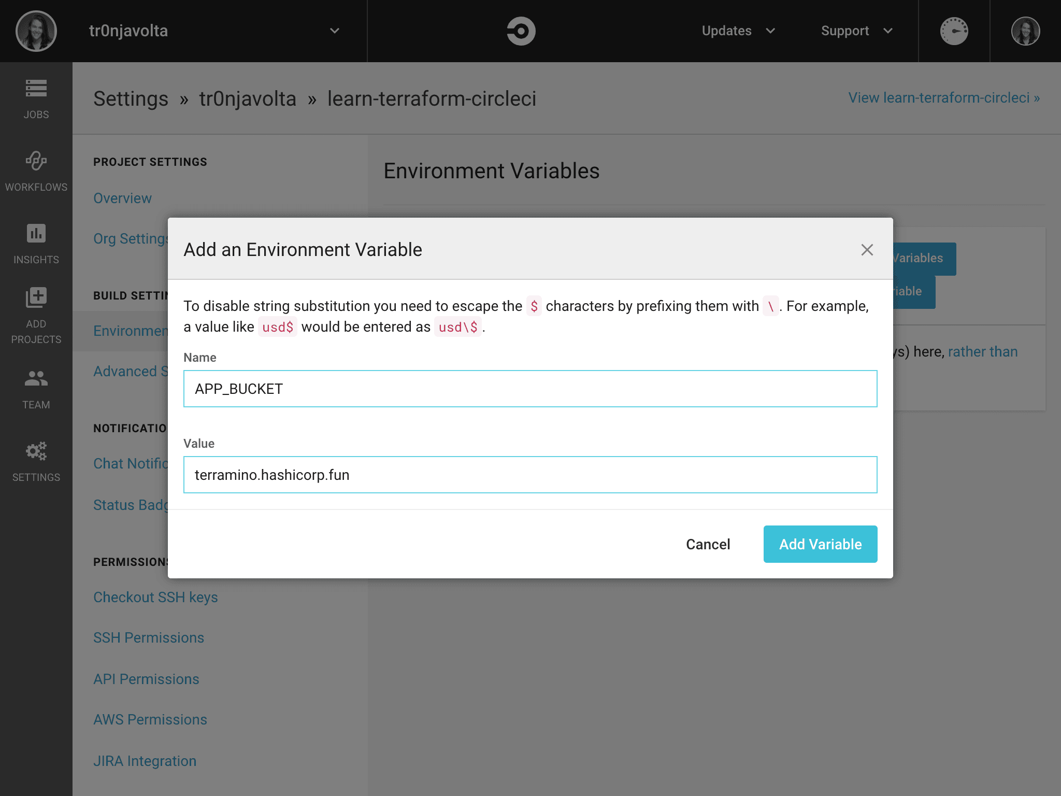Click the APP_BUCKET name field
Viewport: 1061px width, 796px height.
click(x=530, y=388)
